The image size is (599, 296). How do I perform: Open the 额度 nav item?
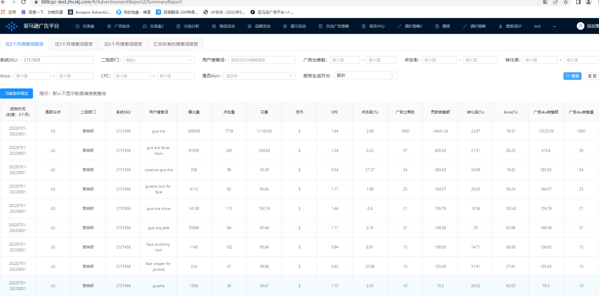click(443, 26)
